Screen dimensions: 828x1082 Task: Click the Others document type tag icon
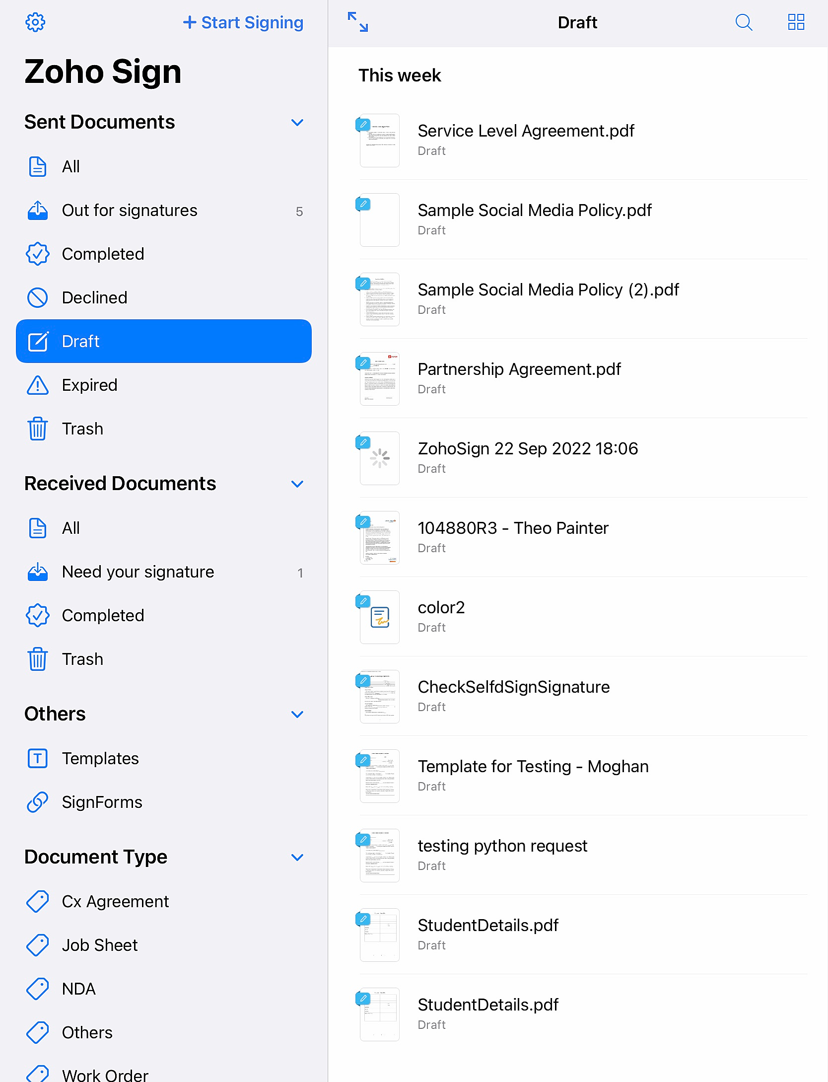coord(38,1032)
